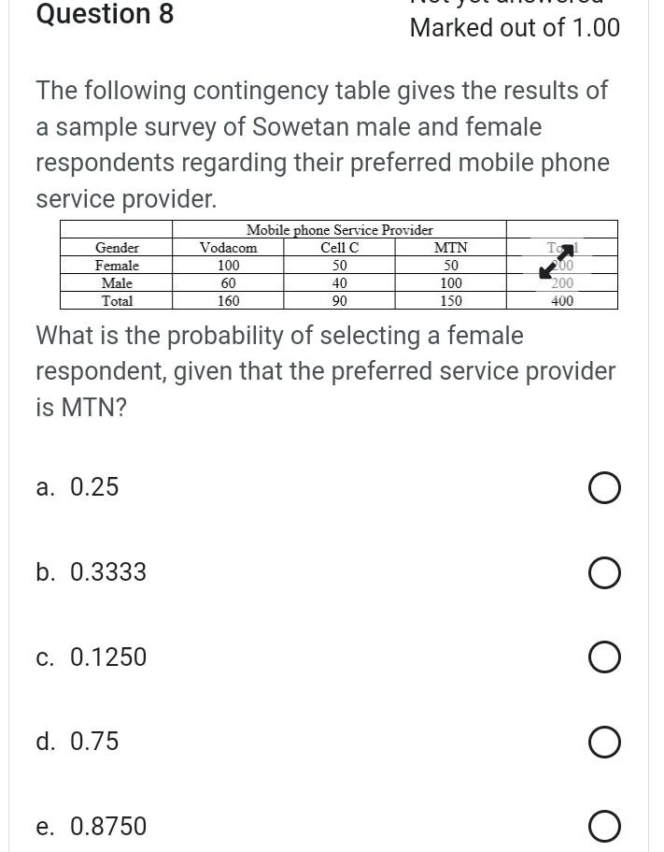The height and width of the screenshot is (852, 664).
Task: Click the grand total value 400
Action: 562,301
